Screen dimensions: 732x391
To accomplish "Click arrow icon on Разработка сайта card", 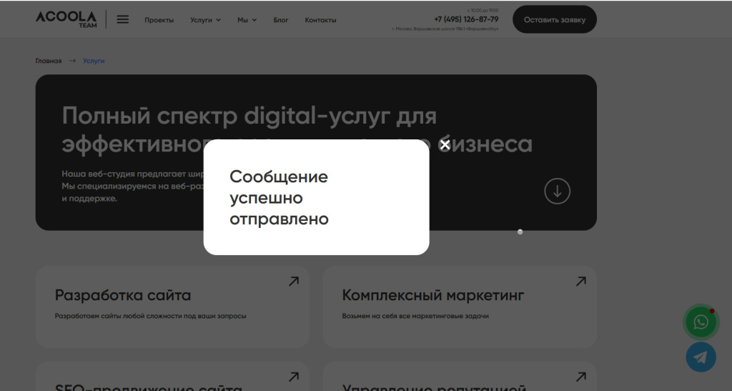I will [x=294, y=282].
